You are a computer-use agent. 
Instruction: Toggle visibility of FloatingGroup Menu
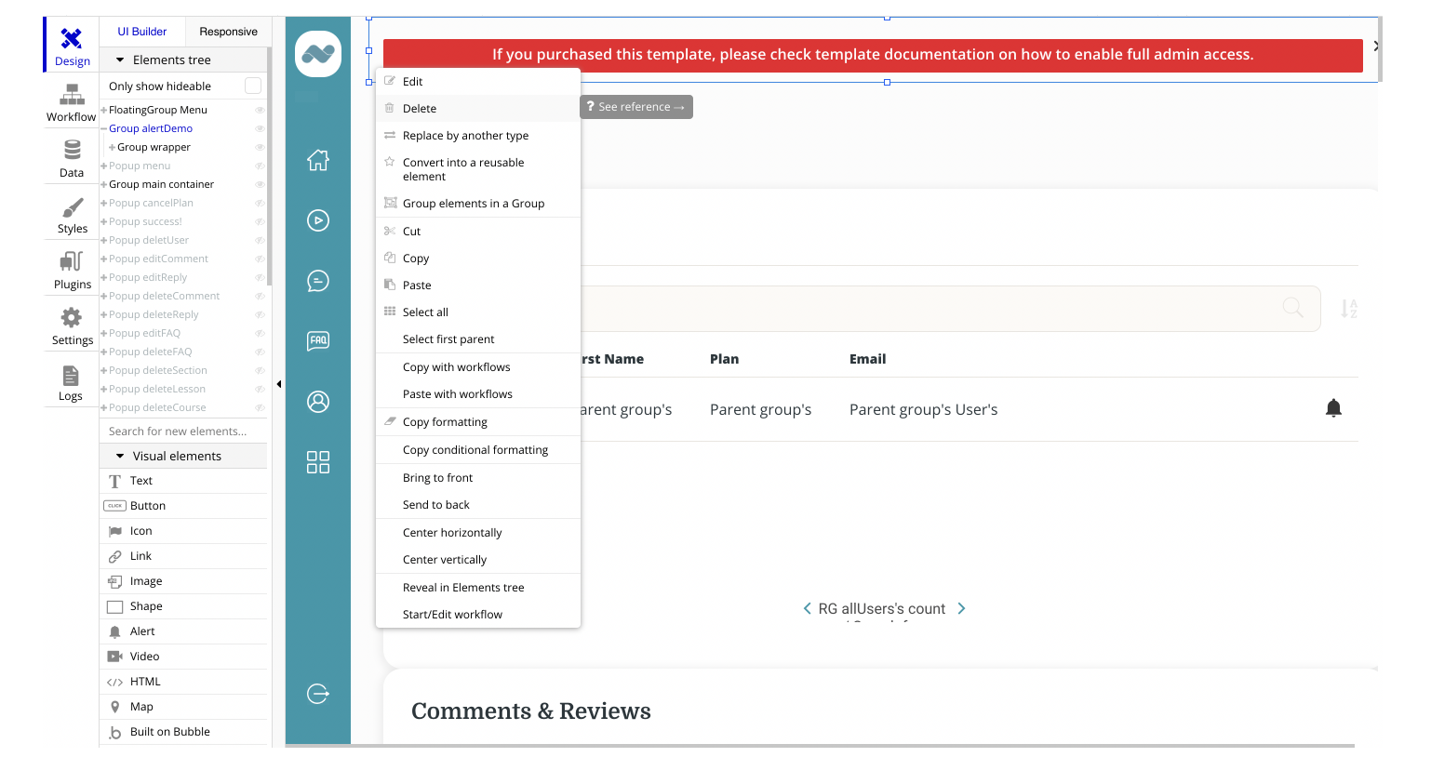click(x=260, y=110)
